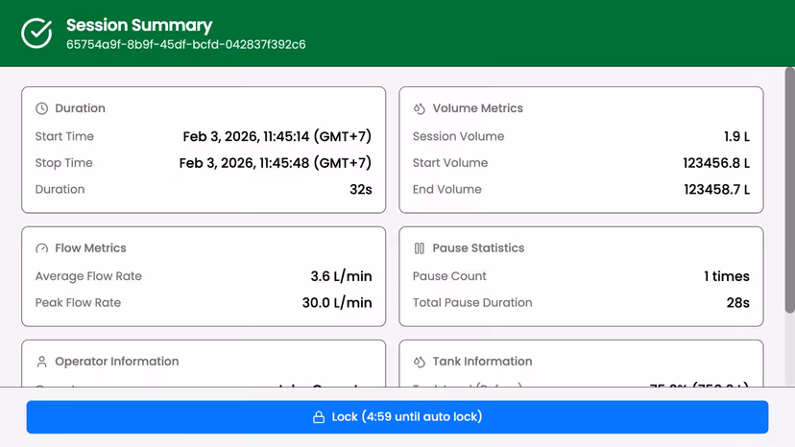Screen dimensions: 795x447
Task: Click the droplet icon beside Tank Information
Action: [x=420, y=362]
